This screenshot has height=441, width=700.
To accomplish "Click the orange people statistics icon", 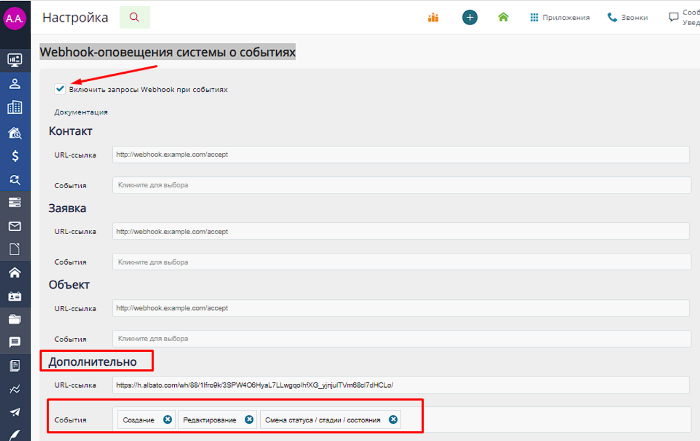I will [x=433, y=18].
